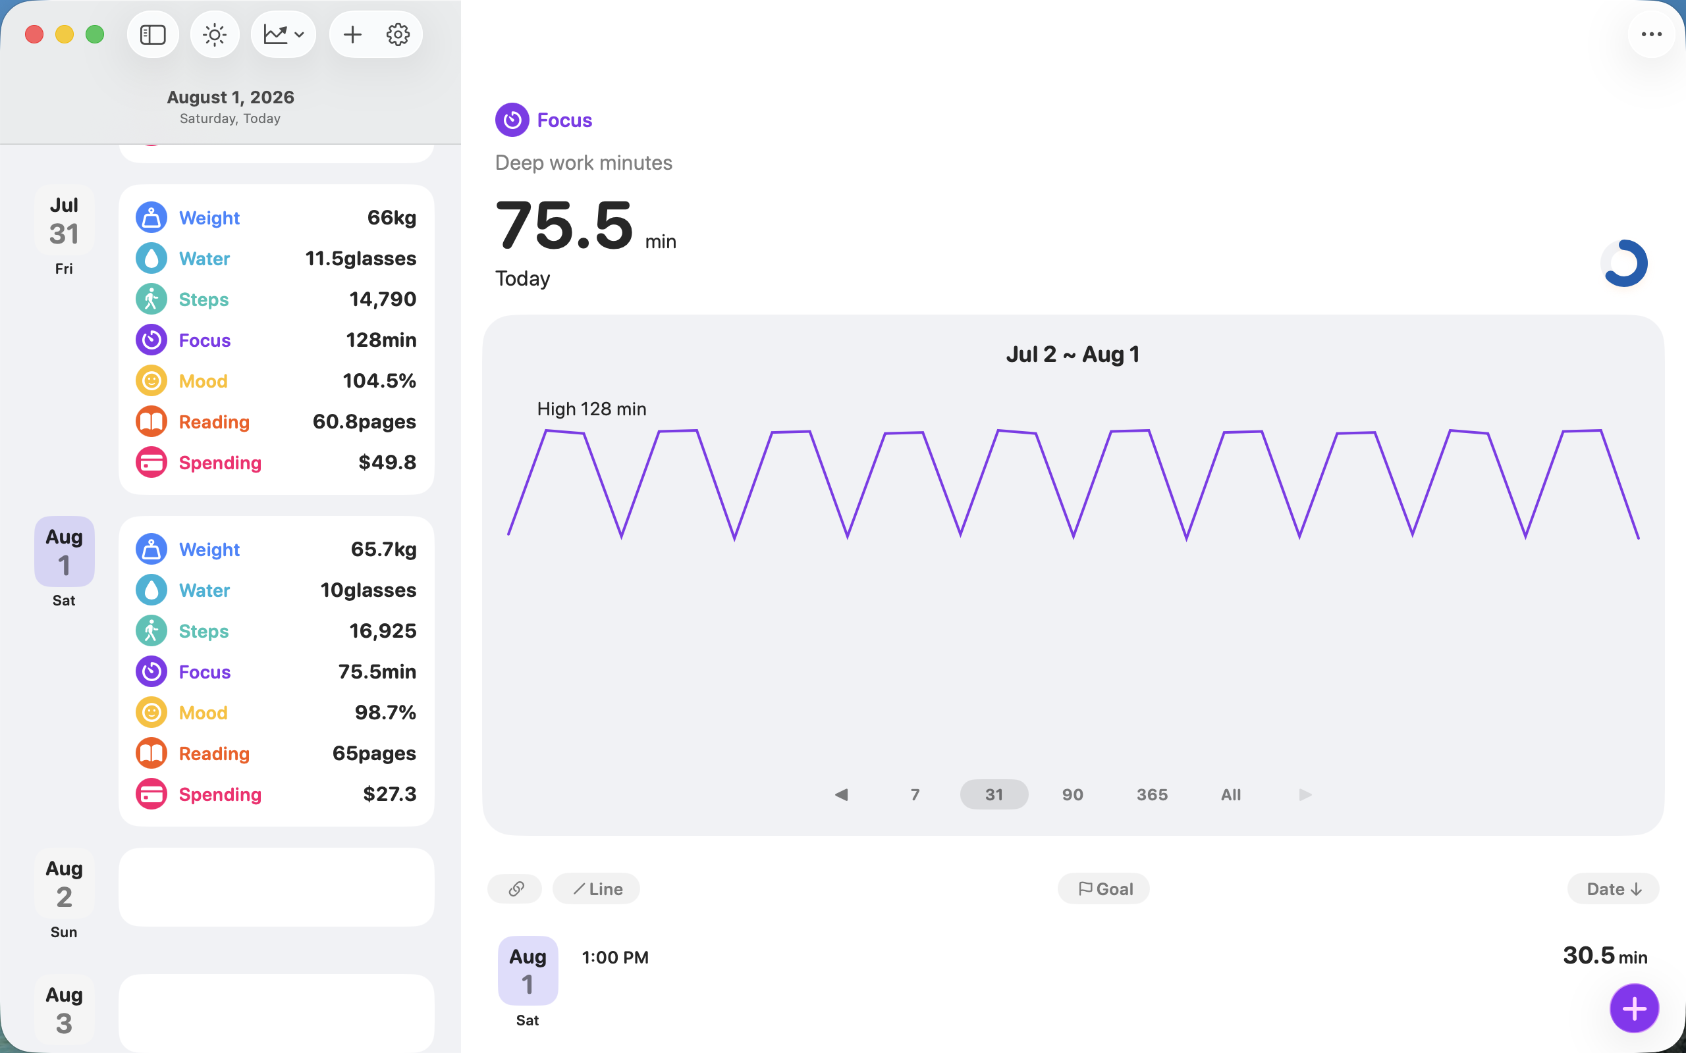
Task: Switch the chart range to 7 days
Action: (915, 794)
